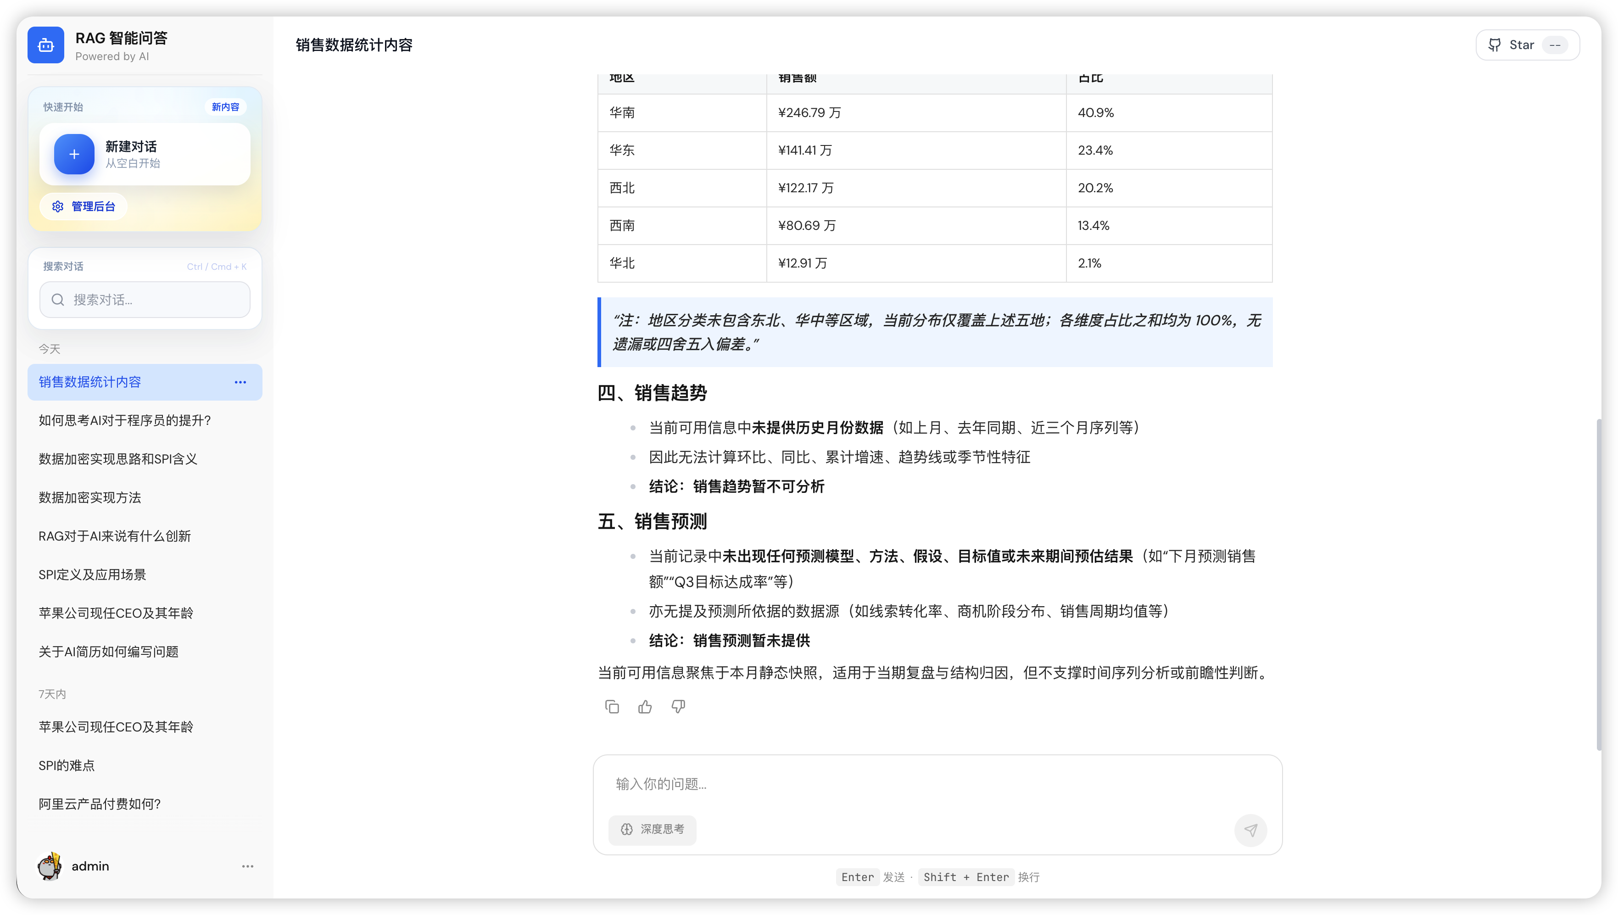The height and width of the screenshot is (915, 1618).
Task: Click the search magnifier in 搜索对话 box
Action: pos(58,300)
